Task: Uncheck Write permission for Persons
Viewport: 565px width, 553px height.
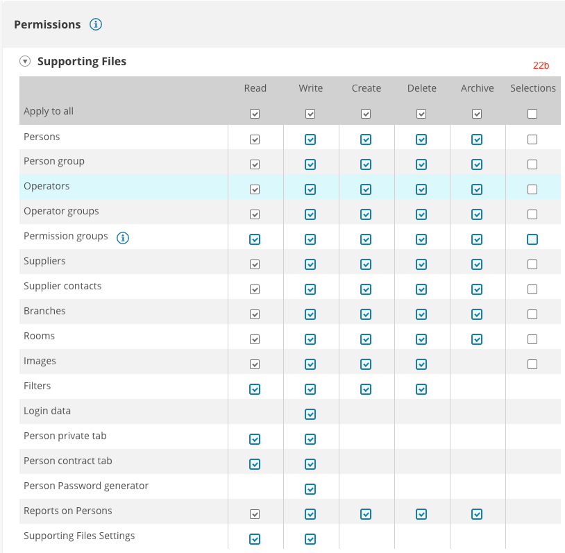Action: (310, 139)
